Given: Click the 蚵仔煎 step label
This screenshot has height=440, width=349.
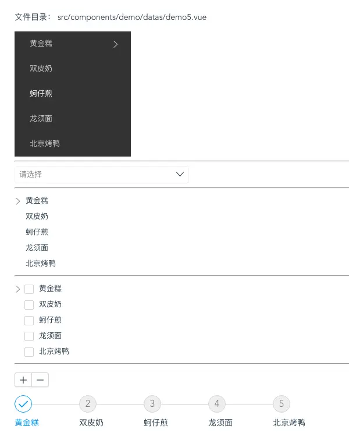Looking at the screenshot, I should (156, 423).
